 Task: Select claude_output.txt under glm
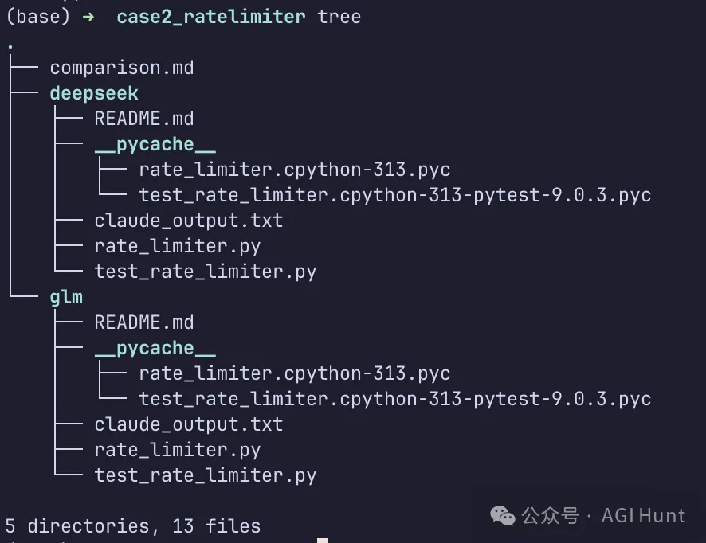(188, 424)
